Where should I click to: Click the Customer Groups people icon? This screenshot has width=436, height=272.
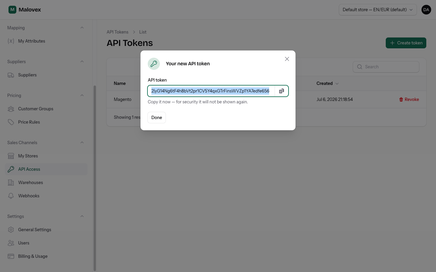[x=11, y=109]
